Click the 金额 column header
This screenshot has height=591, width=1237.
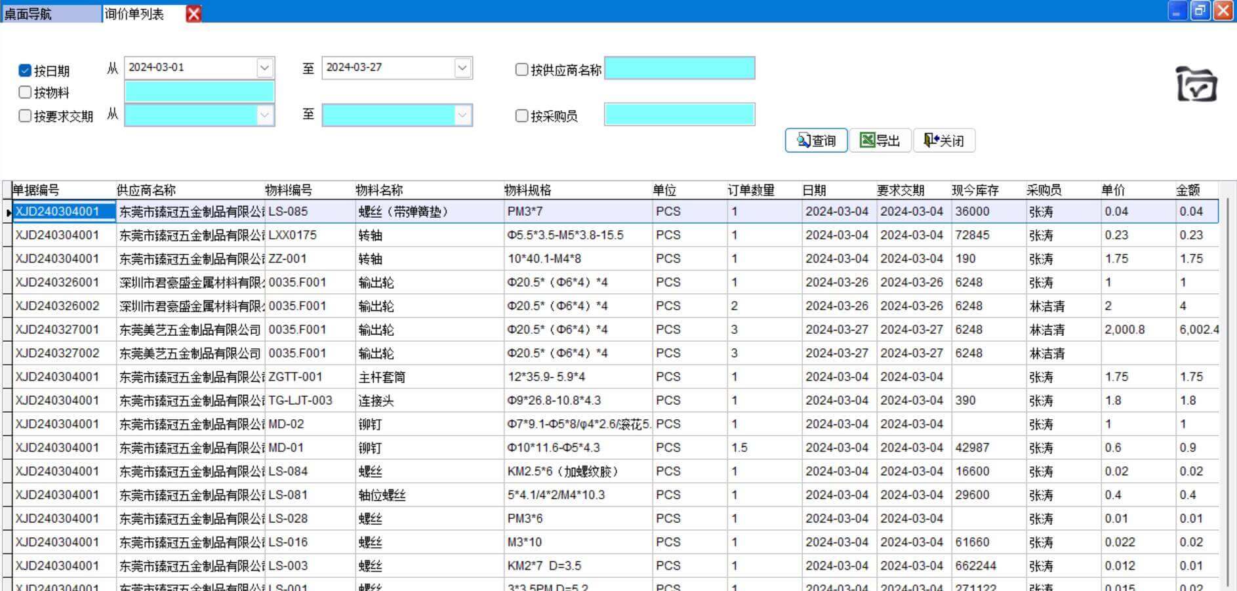(1188, 190)
